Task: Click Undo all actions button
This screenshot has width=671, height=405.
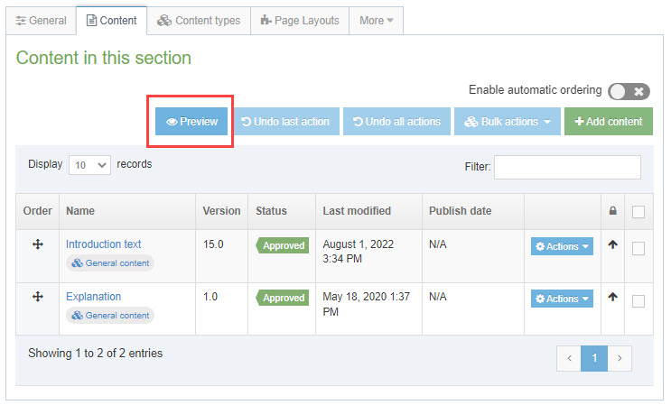Action: coord(396,122)
